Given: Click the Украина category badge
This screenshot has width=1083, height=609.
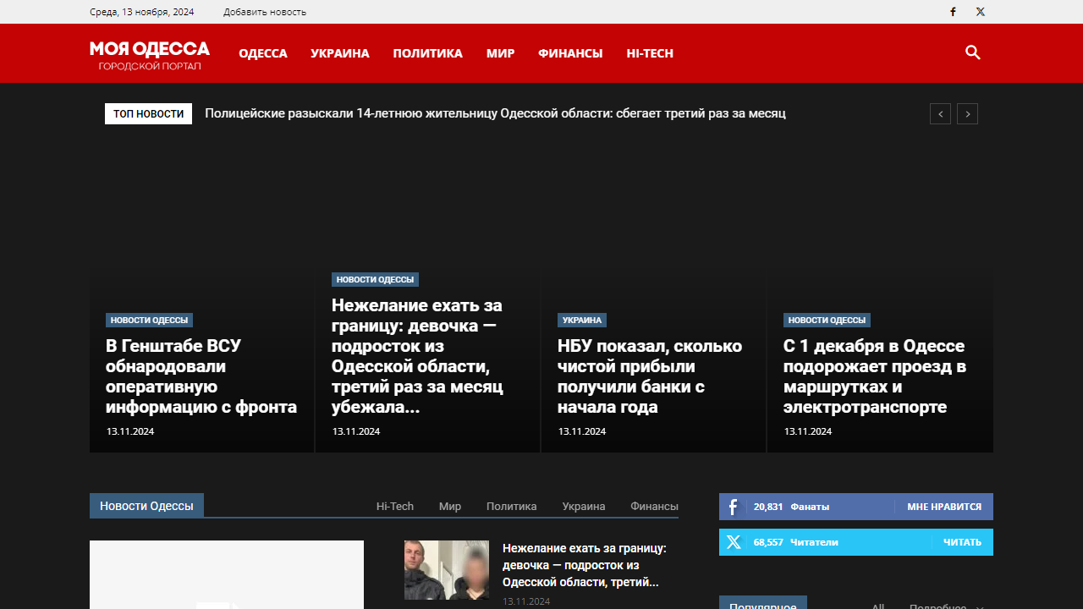Looking at the screenshot, I should click(582, 321).
